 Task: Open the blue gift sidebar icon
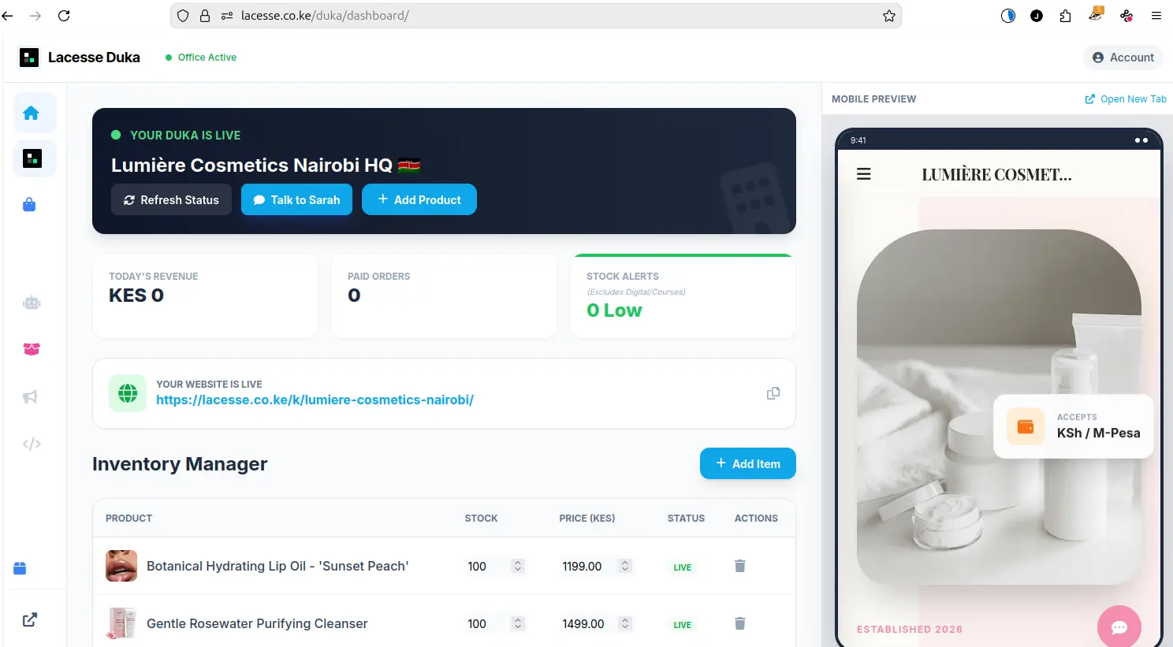coord(20,568)
